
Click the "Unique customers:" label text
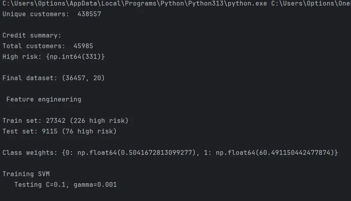pyautogui.click(x=34, y=14)
